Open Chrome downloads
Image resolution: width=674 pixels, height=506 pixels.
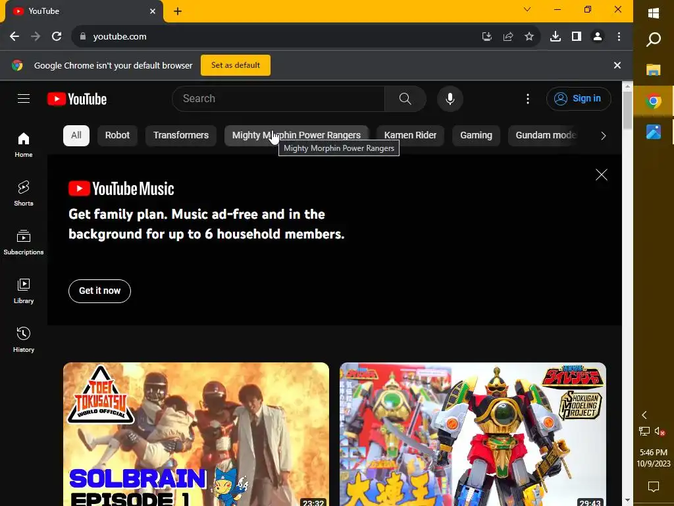tap(556, 36)
